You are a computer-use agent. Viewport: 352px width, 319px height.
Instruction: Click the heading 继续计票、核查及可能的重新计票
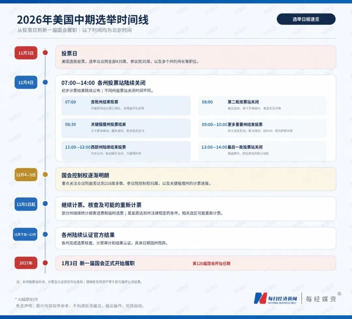[101, 205]
